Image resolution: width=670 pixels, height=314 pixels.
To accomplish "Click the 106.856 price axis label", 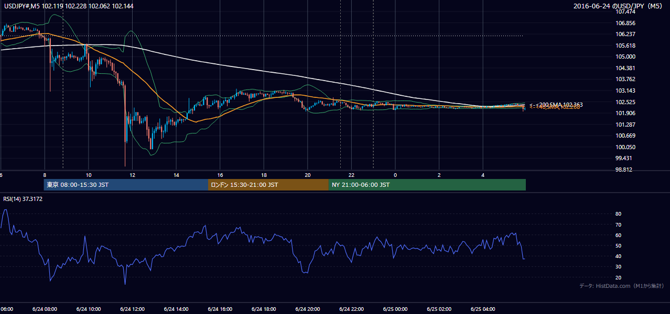I will pyautogui.click(x=625, y=23).
